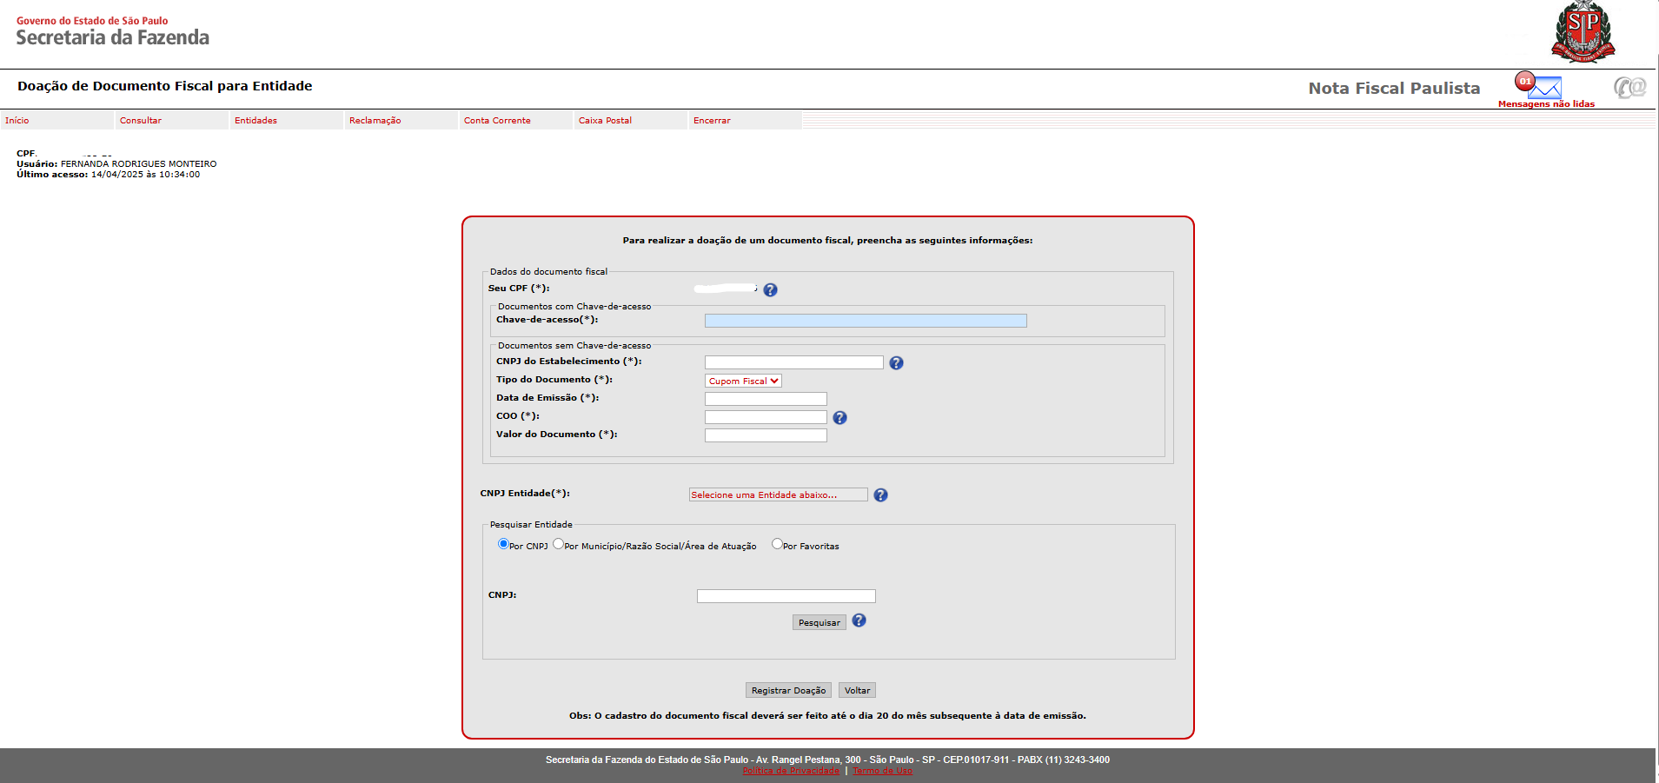Click the help icon next to Pesquisar
This screenshot has width=1659, height=783.
859,620
